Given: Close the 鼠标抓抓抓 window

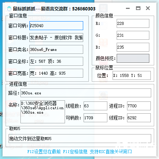Looking at the screenshot, I should point(148,8).
